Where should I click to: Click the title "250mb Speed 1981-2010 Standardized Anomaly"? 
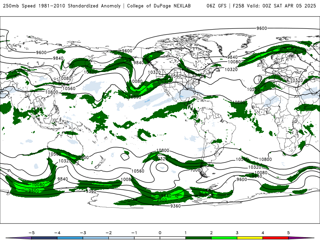click(62, 6)
